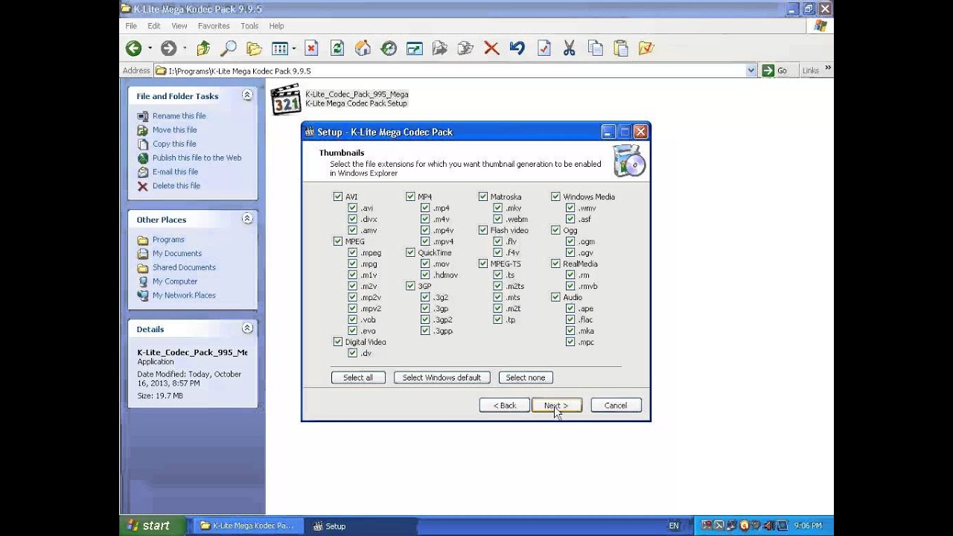Open the File menu
Image resolution: width=953 pixels, height=536 pixels.
pos(131,25)
